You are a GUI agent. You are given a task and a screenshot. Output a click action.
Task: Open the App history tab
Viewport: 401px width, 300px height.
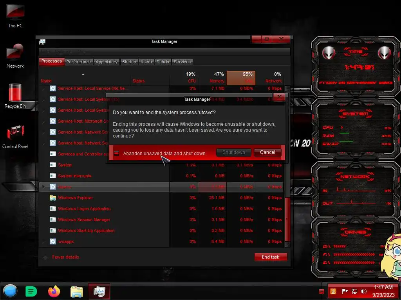(107, 62)
